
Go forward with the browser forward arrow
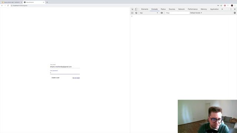5,6
